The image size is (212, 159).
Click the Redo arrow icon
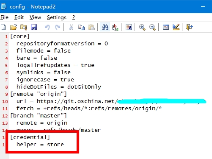click(58, 27)
